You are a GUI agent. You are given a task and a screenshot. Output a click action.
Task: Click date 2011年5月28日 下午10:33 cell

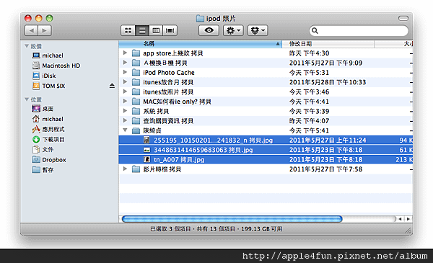click(328, 82)
